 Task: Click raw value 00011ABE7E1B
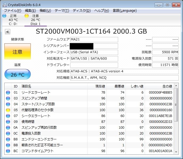pyautogui.click(x=160, y=116)
